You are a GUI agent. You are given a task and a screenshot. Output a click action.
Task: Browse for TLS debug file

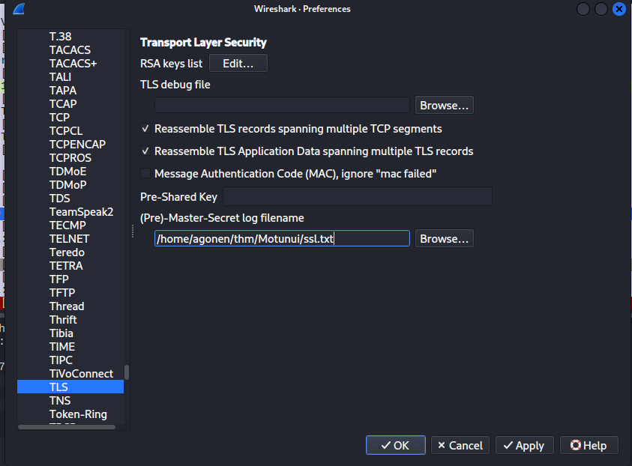pos(444,106)
